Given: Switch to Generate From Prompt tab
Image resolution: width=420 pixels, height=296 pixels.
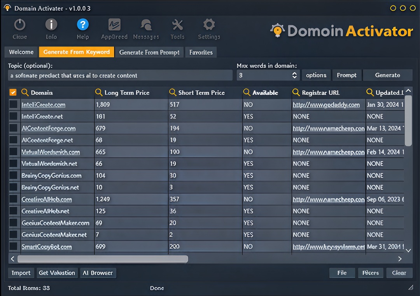Looking at the screenshot, I should coord(149,52).
